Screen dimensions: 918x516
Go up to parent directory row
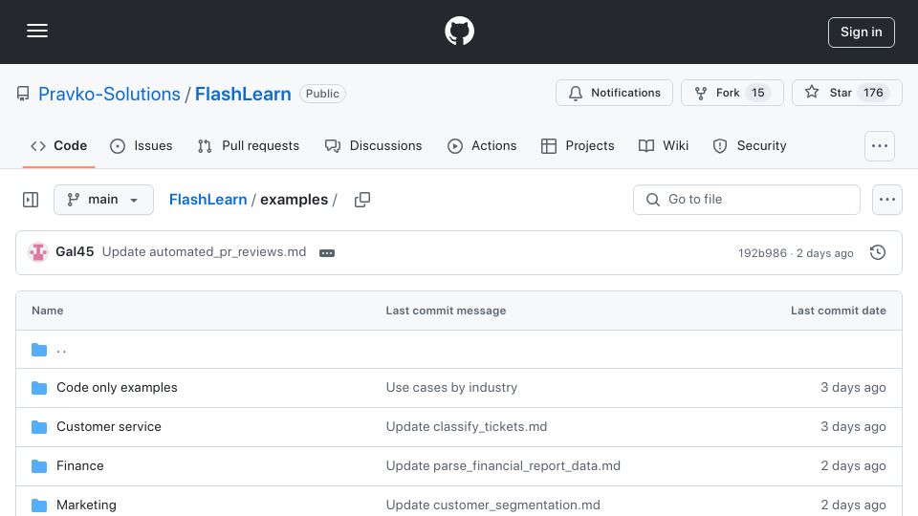(459, 350)
